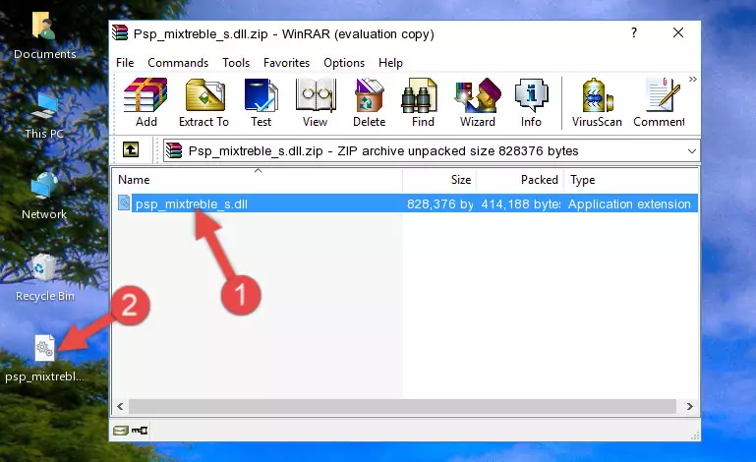
Task: Click the archive icon in address bar
Action: 174,151
